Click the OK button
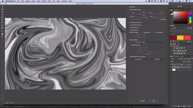The width and height of the screenshot is (193, 108). pyautogui.click(x=153, y=101)
